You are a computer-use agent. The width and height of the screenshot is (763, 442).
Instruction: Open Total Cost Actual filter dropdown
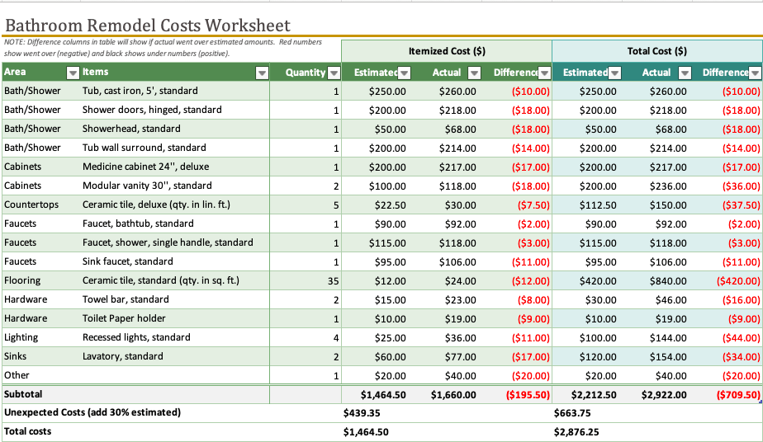coord(685,73)
